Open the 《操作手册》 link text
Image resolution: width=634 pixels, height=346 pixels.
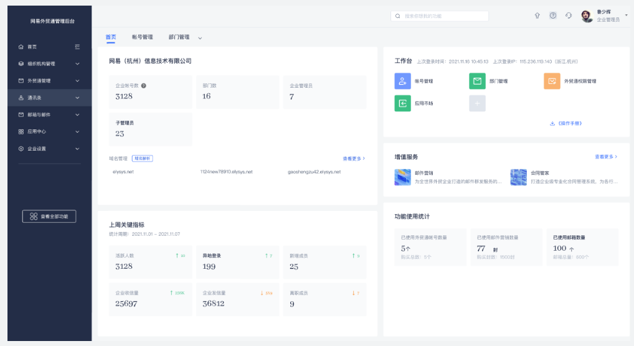click(x=570, y=123)
